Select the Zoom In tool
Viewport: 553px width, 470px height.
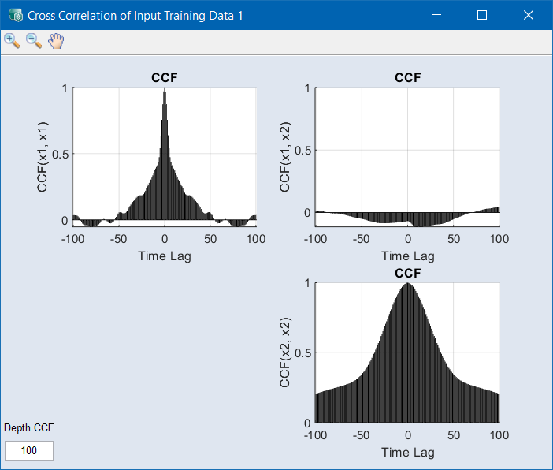12,41
